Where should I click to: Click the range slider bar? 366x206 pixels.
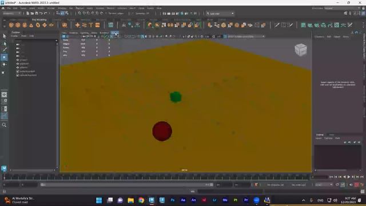(127, 185)
